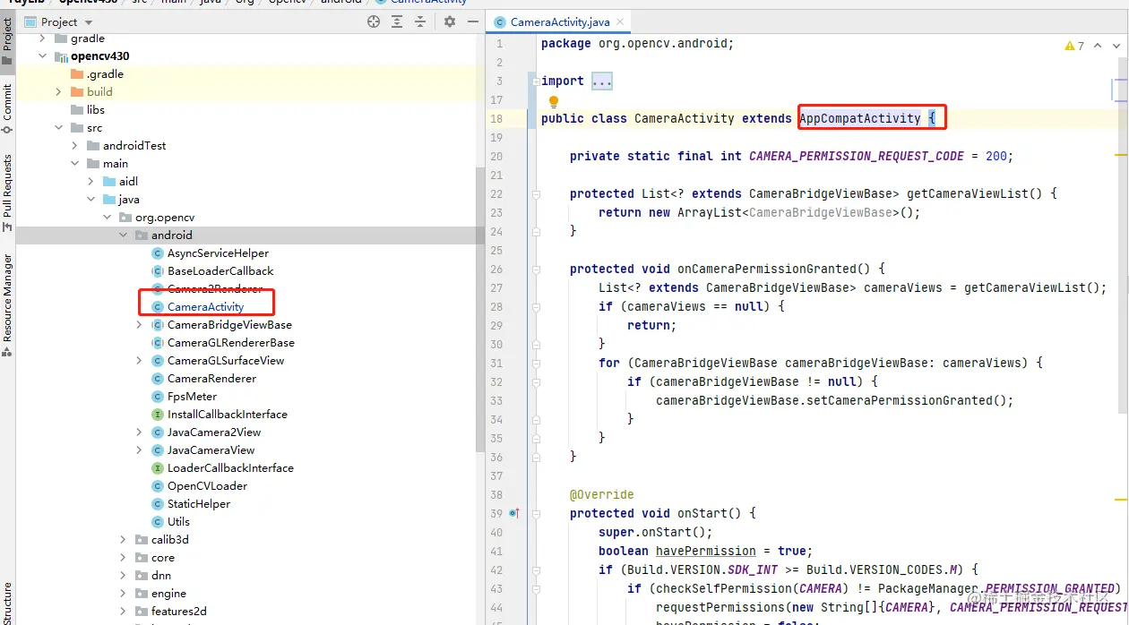
Task: Open the Commit tool window sidebar tab
Action: (x=7, y=108)
